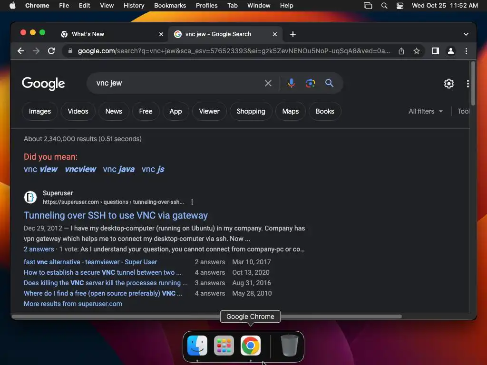
Task: Close the What's New tab
Action: (x=161, y=34)
